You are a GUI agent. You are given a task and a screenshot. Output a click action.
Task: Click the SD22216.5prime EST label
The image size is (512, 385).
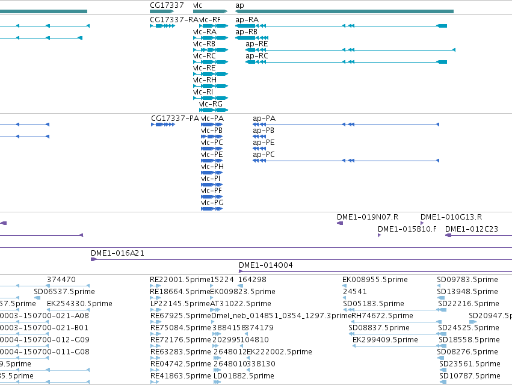point(469,304)
